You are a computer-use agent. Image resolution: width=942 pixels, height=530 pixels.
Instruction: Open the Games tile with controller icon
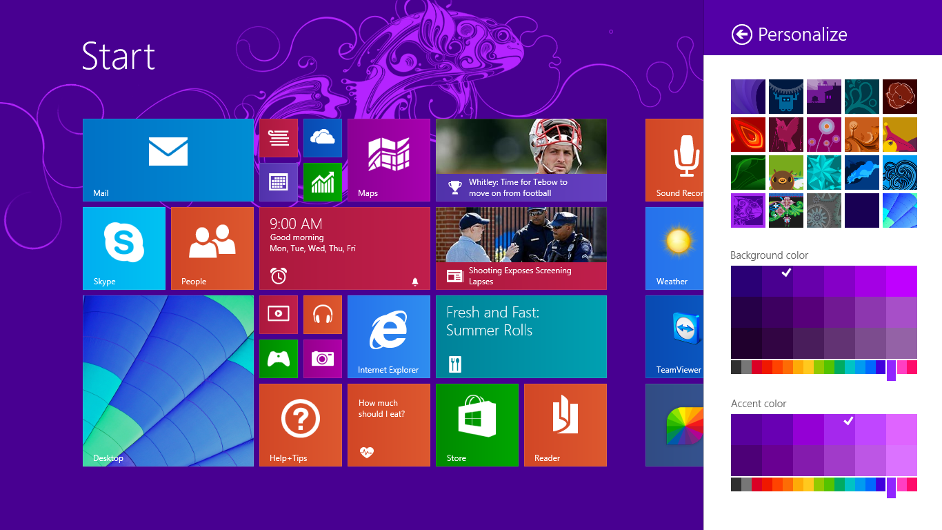[278, 358]
